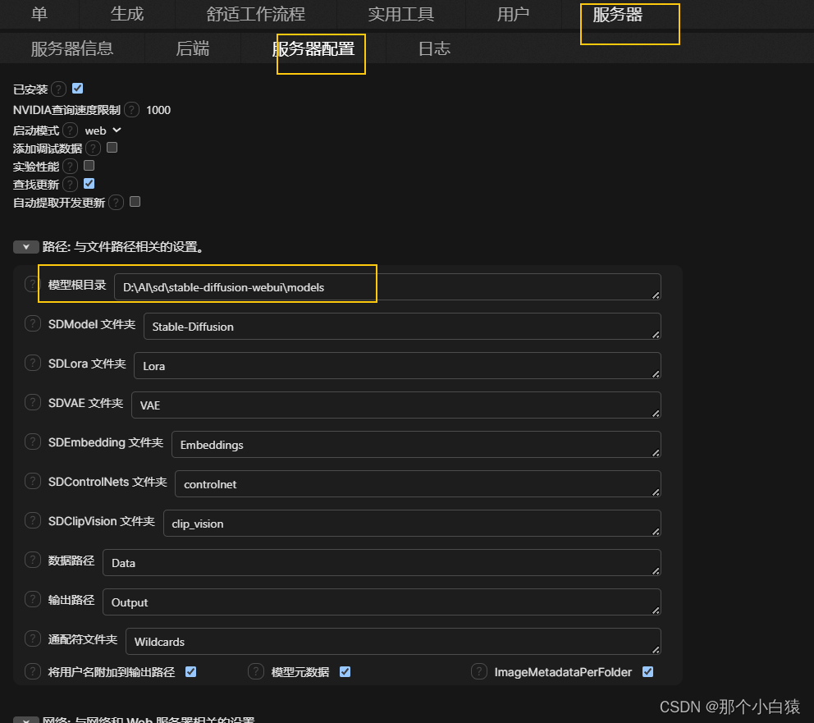Image resolution: width=814 pixels, height=723 pixels.
Task: Click the 模型根目录 path field
Action: pos(387,287)
